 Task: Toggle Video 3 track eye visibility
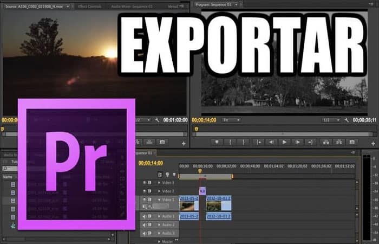click(145, 183)
